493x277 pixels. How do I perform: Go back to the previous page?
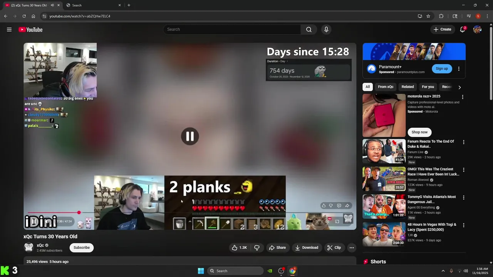point(5,16)
